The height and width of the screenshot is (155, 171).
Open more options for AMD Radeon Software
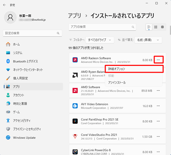158,60
